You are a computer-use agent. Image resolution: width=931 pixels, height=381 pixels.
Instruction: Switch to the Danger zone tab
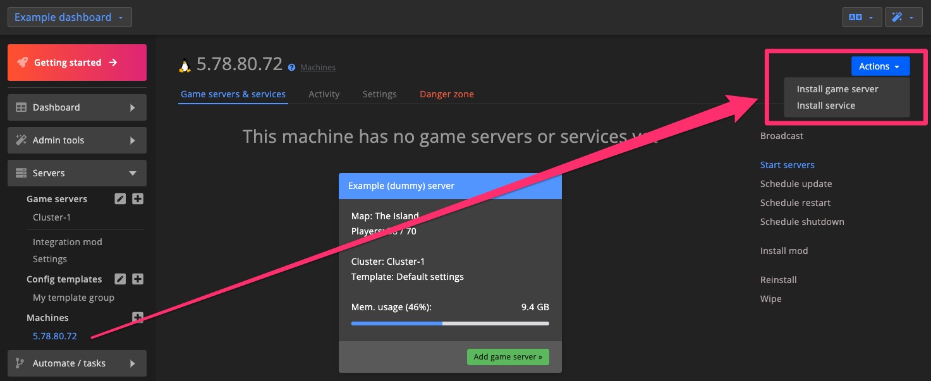[446, 94]
